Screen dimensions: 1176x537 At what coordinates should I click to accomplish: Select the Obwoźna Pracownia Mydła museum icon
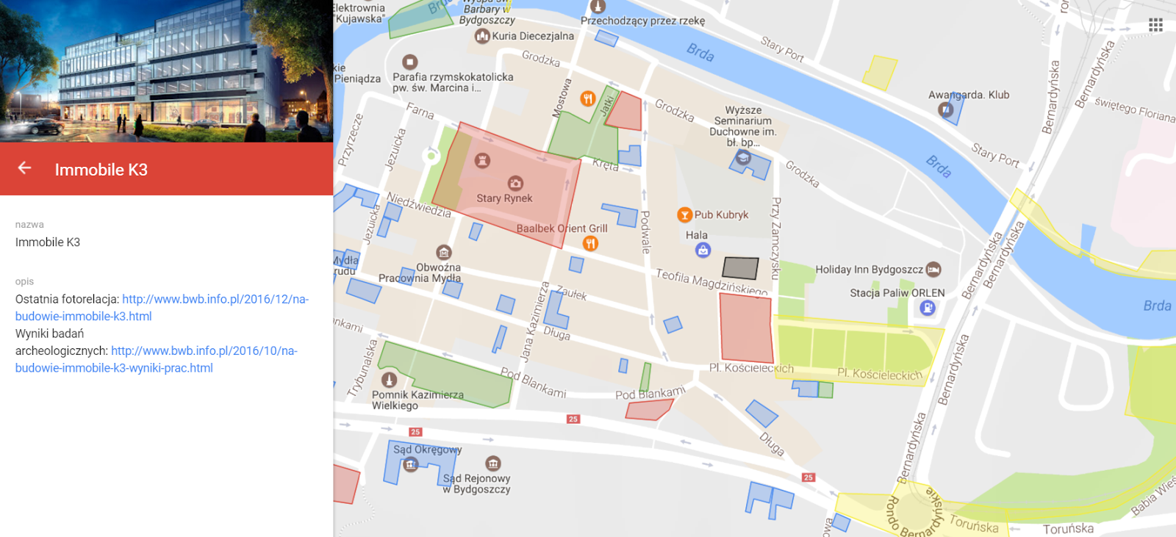point(443,253)
